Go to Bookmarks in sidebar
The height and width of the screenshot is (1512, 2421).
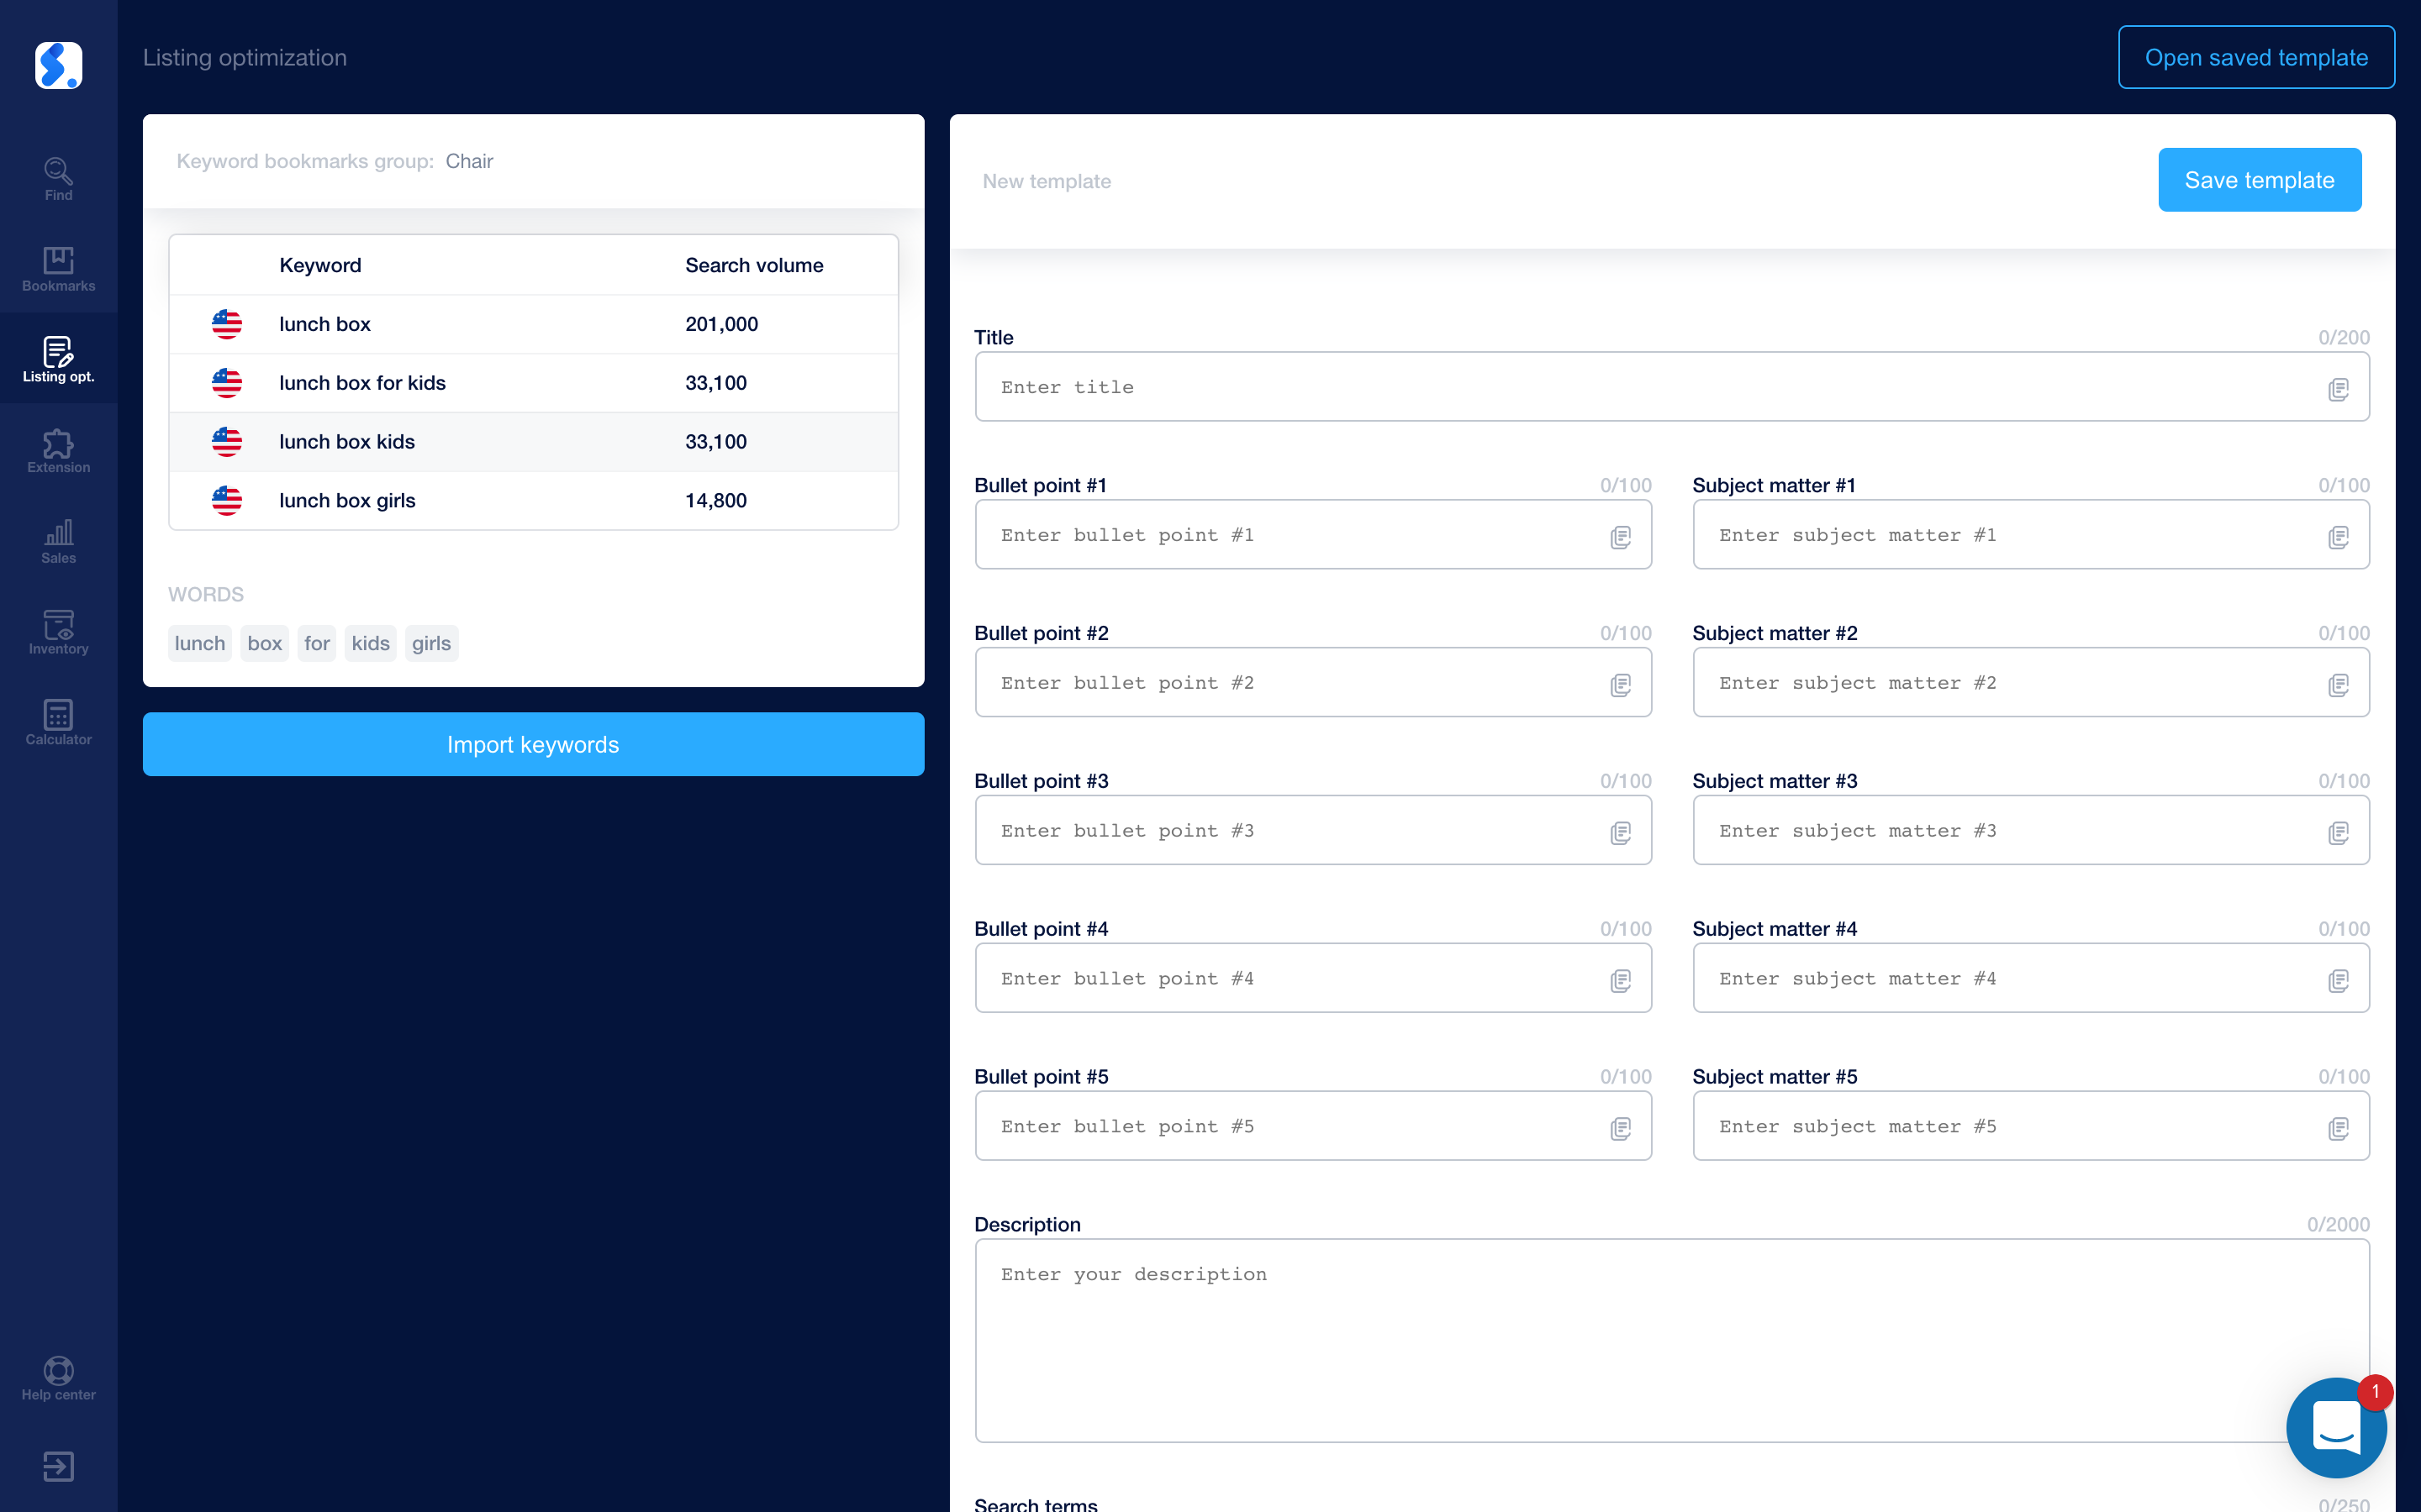[x=58, y=269]
